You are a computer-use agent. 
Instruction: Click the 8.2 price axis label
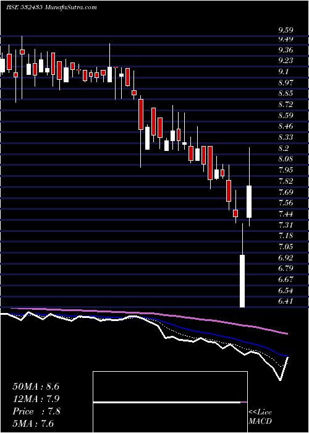point(284,148)
